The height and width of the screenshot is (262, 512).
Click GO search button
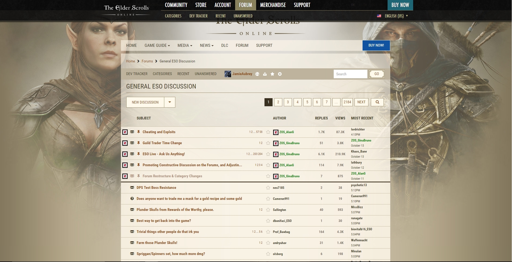377,74
